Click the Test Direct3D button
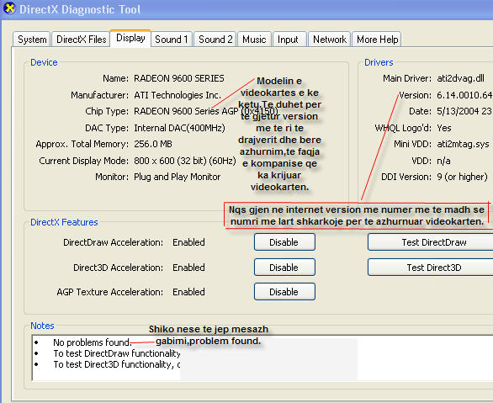 431,268
